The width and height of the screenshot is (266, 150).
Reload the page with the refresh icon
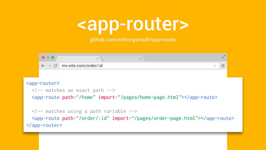pyautogui.click(x=55, y=66)
